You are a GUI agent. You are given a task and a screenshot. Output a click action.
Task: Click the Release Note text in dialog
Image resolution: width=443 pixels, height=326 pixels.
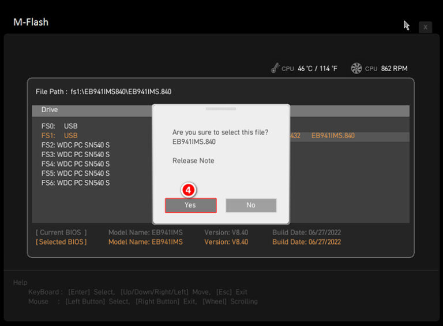[x=193, y=161]
